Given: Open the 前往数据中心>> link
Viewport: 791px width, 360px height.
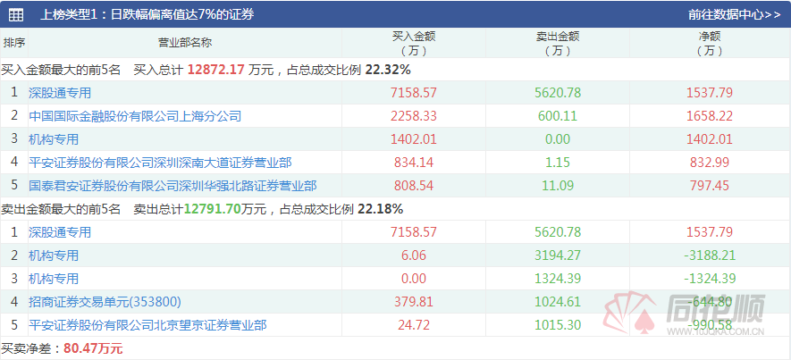Looking at the screenshot, I should [734, 14].
